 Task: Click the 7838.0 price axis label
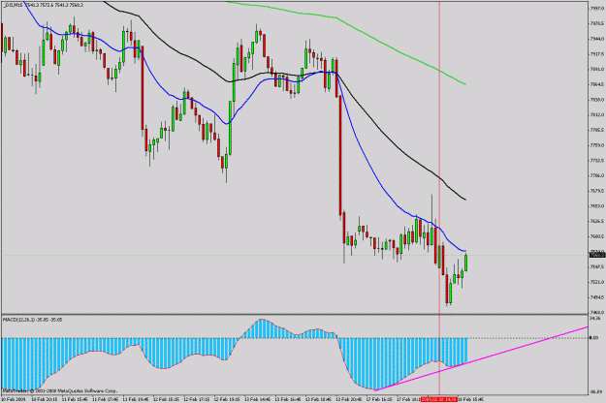pos(597,100)
